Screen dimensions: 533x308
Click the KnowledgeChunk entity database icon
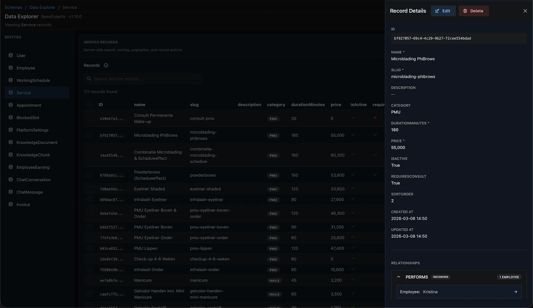pyautogui.click(x=11, y=155)
